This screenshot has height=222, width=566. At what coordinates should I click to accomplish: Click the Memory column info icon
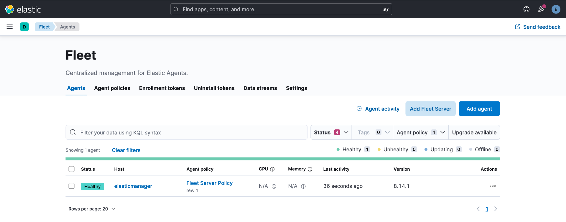(x=310, y=169)
